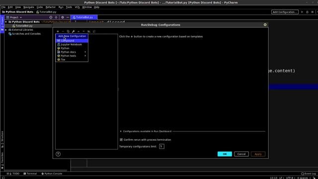Click the plus Add New Configuration icon

tap(58, 31)
